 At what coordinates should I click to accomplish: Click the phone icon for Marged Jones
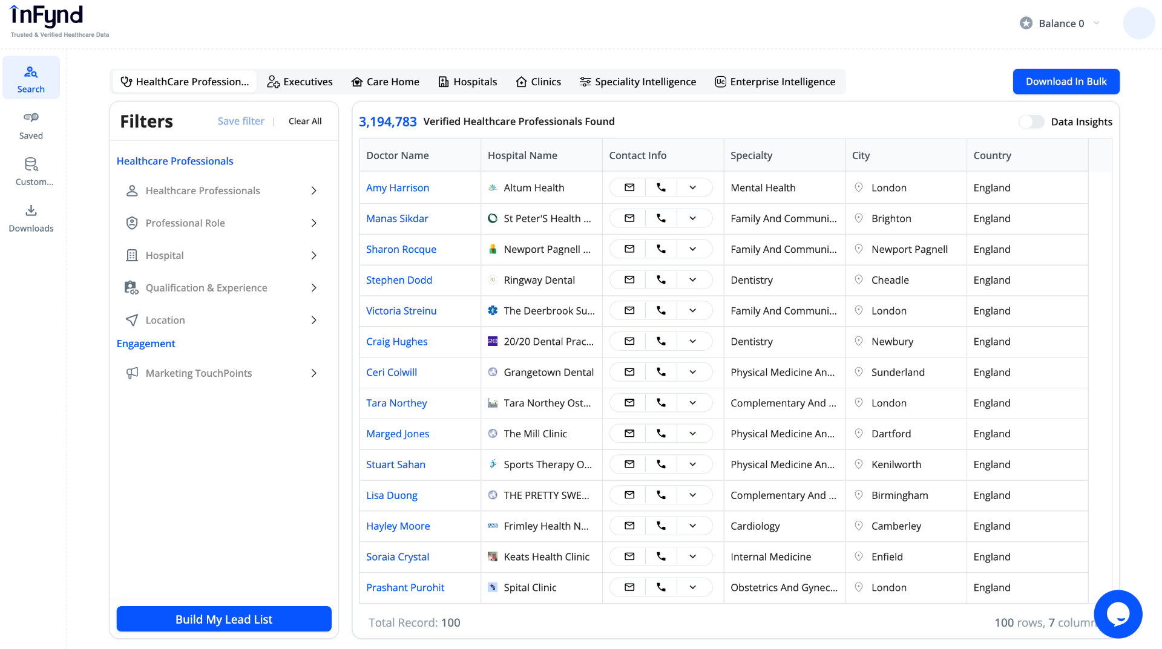(661, 434)
